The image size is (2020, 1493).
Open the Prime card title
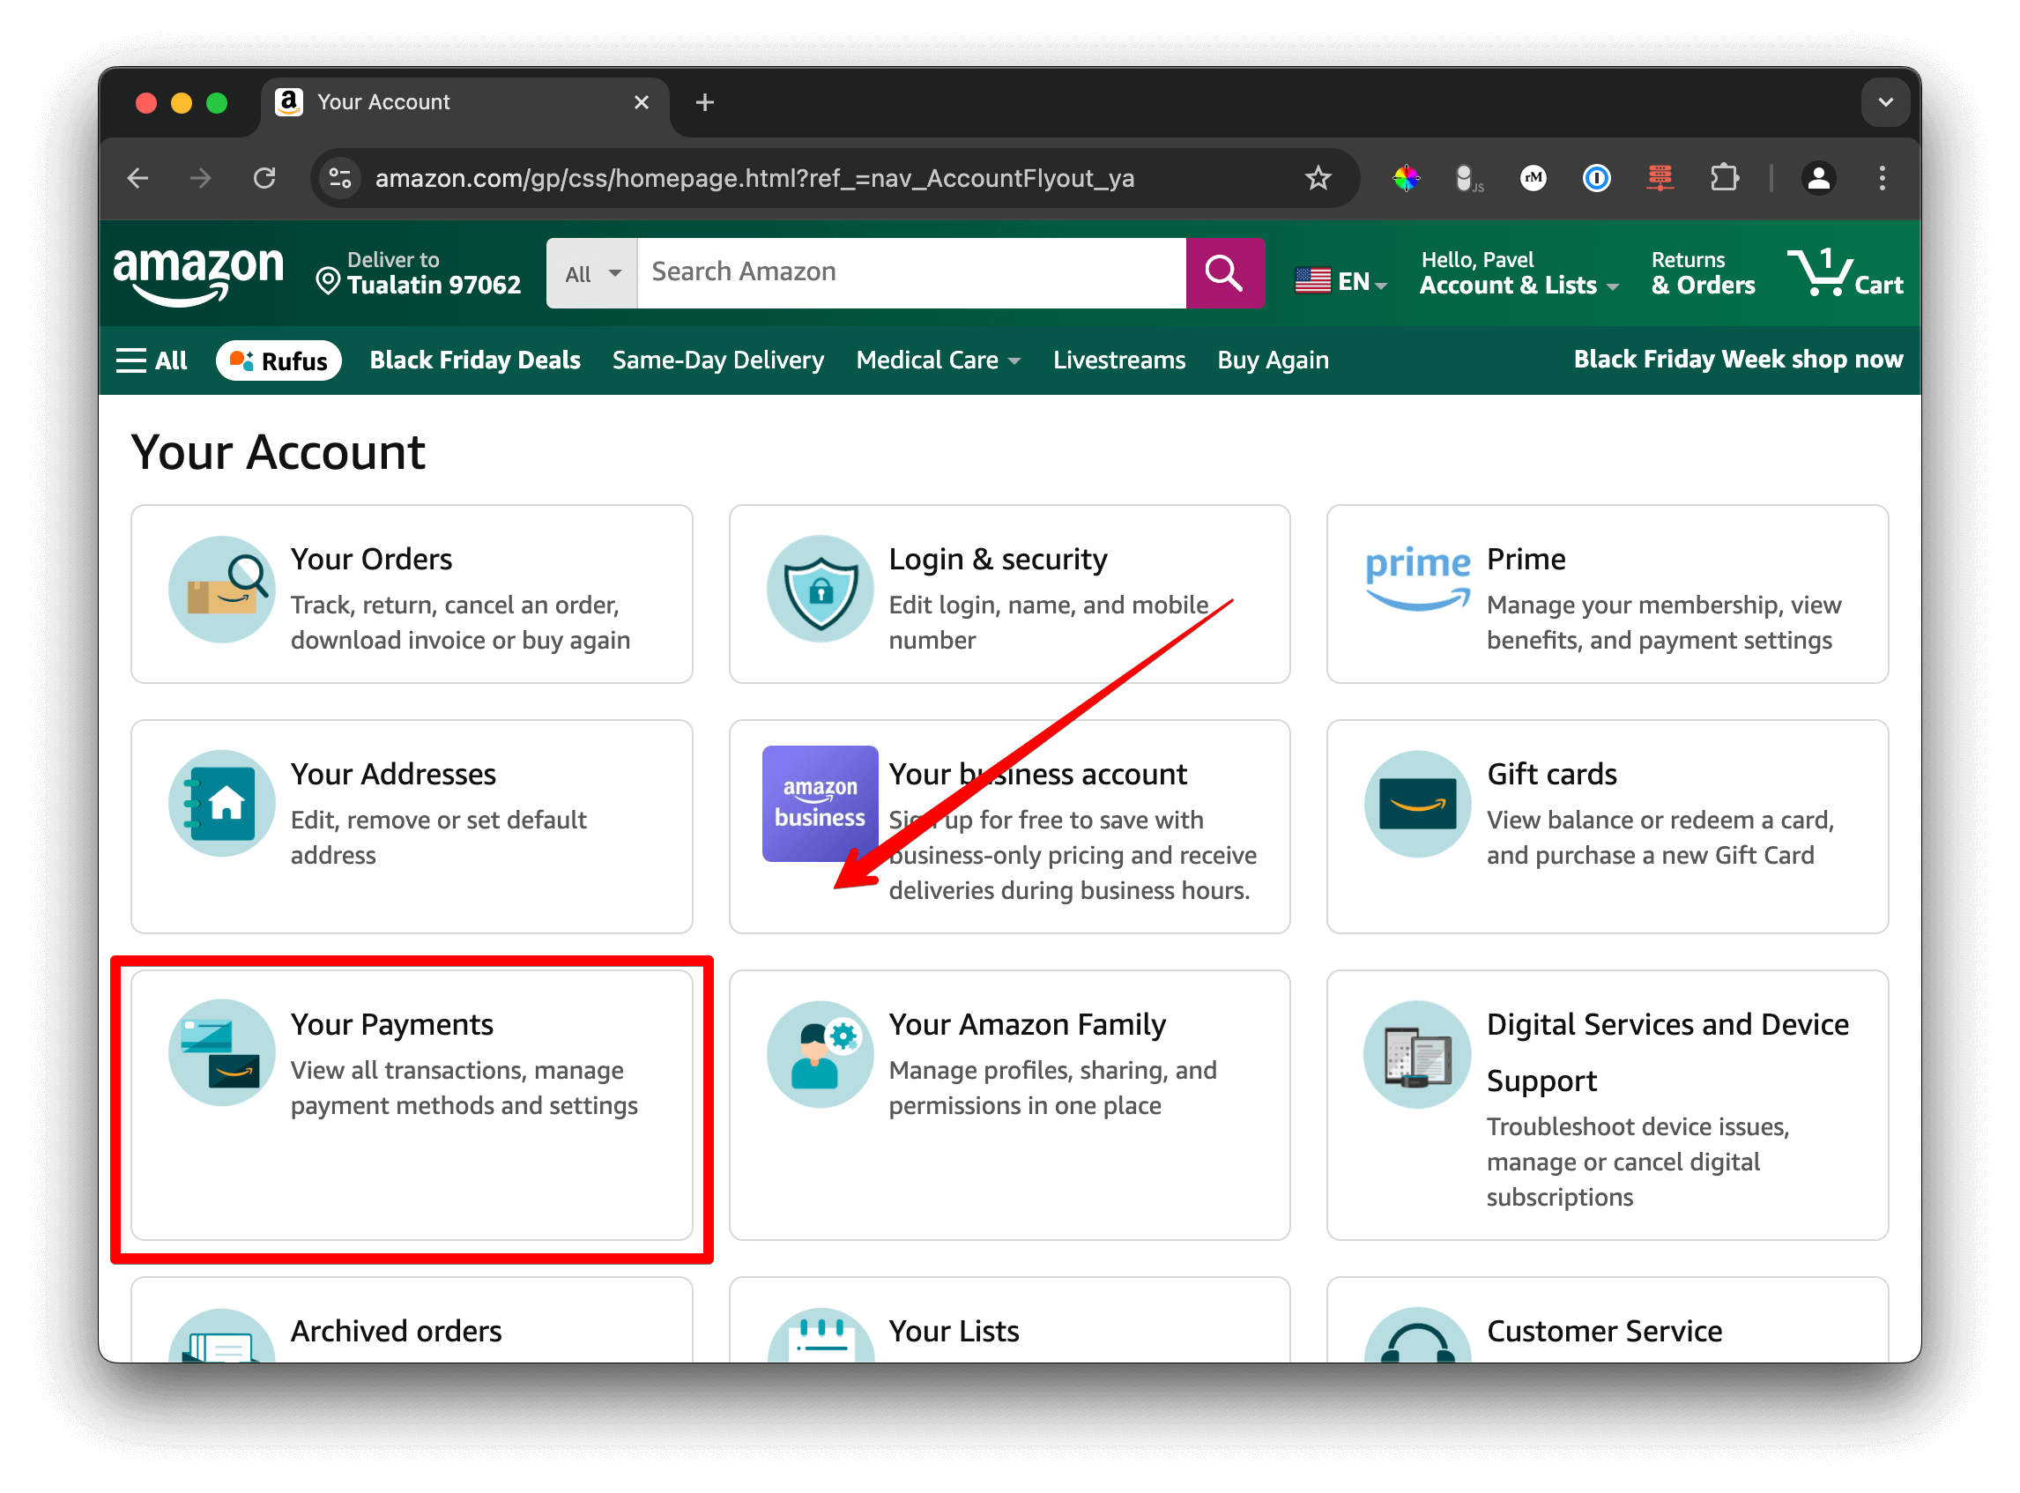point(1526,560)
